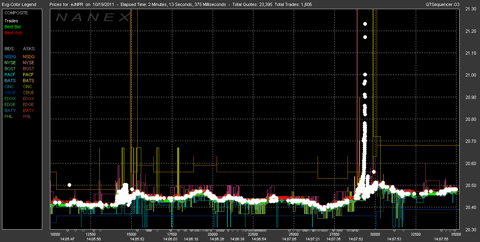Image resolution: width=480 pixels, height=242 pixels.
Task: Click the 14:06:54 time label
Action: point(259,239)
